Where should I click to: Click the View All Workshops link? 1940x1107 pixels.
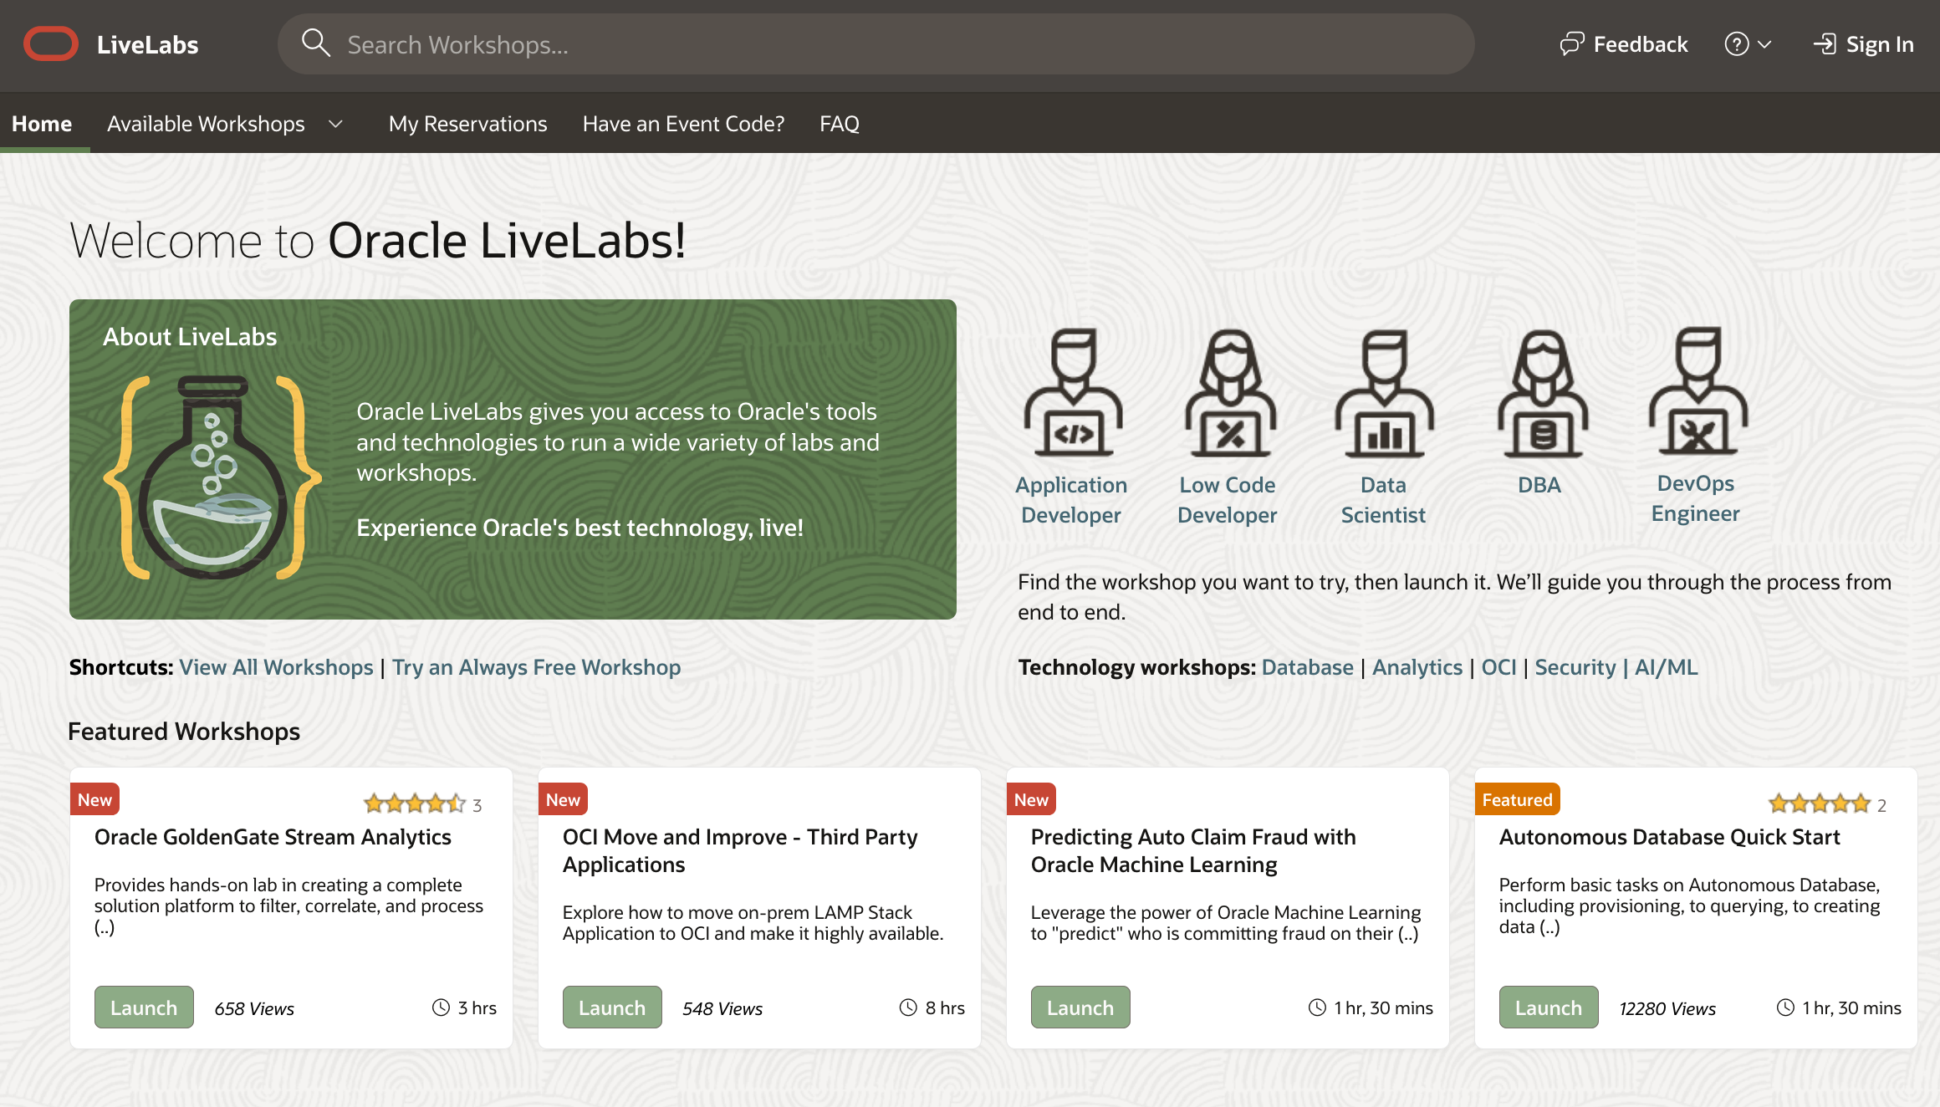[276, 667]
